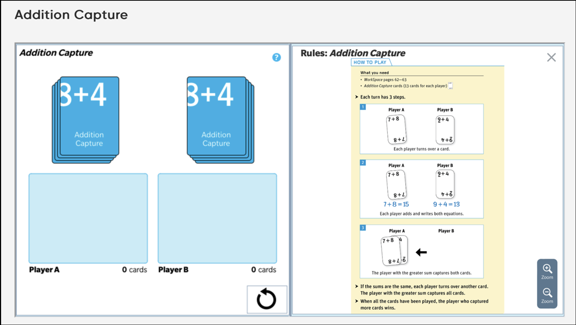Screen dimensions: 576x325
Task: Zoom in on the rules page
Action: point(547,271)
